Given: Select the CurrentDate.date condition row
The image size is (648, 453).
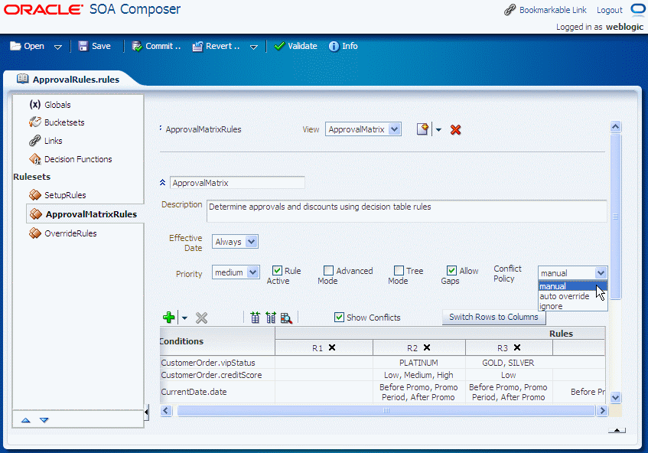Looking at the screenshot, I should point(217,392).
